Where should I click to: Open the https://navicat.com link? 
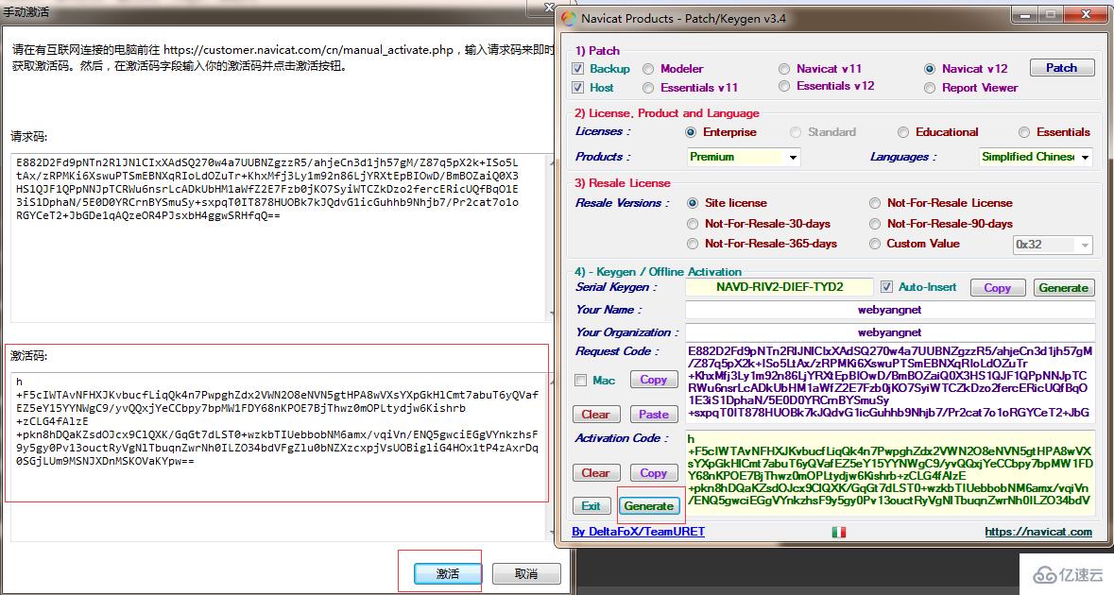(1037, 532)
